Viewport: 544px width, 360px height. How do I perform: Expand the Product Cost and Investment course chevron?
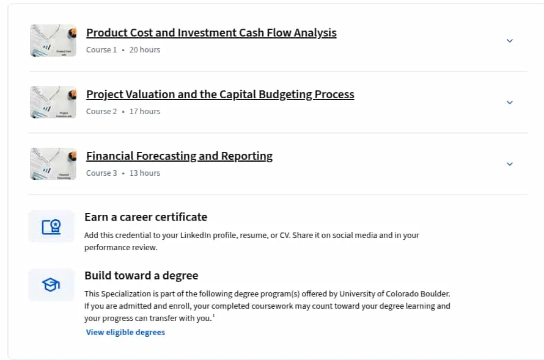tap(509, 41)
